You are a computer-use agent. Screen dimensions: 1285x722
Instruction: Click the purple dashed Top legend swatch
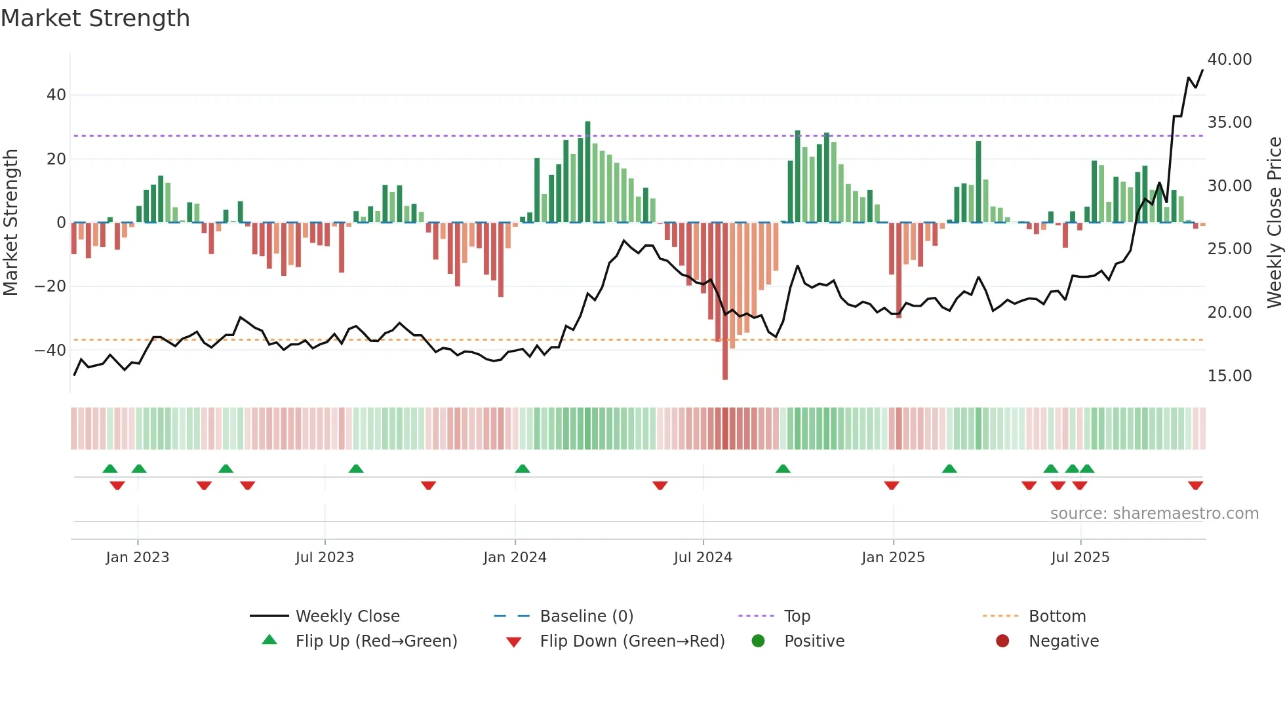tap(756, 616)
